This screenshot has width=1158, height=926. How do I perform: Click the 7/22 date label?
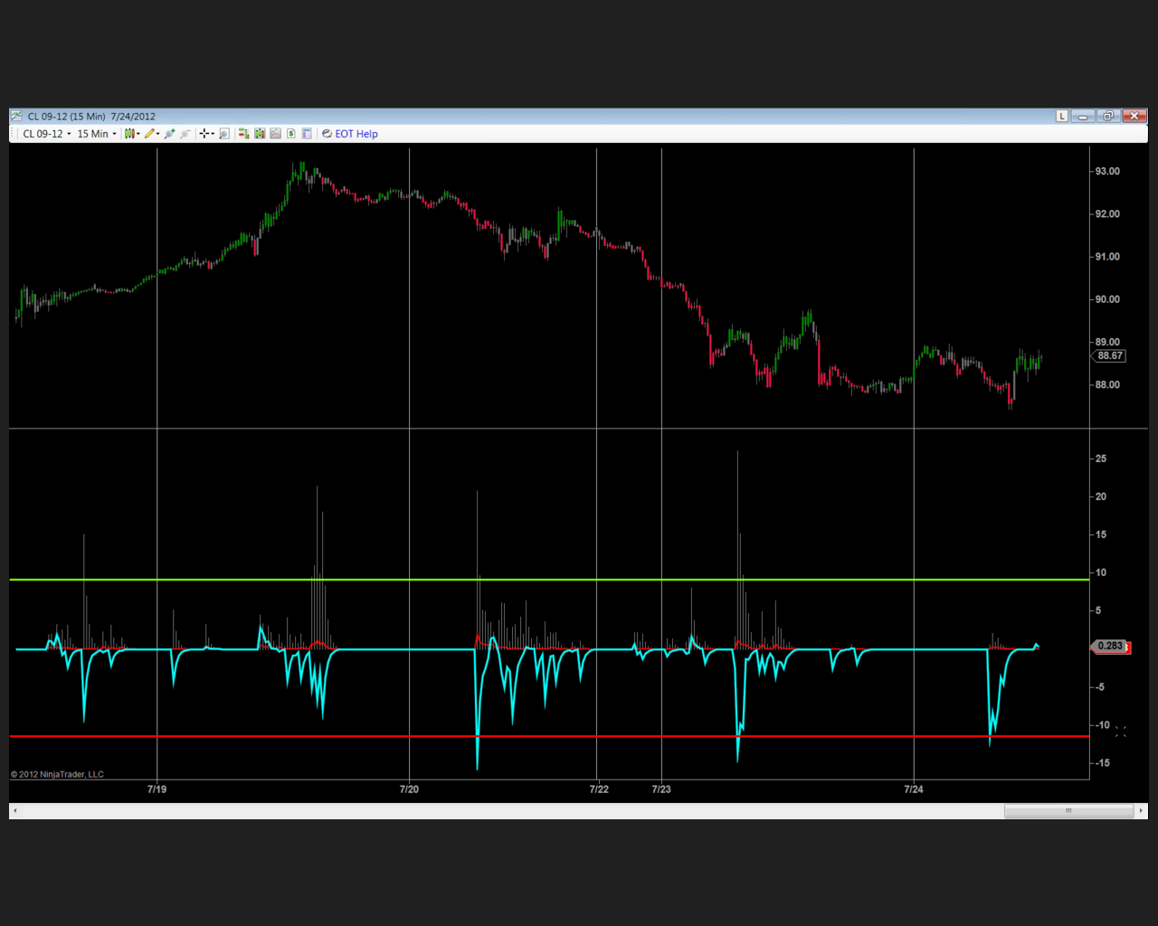click(x=599, y=789)
